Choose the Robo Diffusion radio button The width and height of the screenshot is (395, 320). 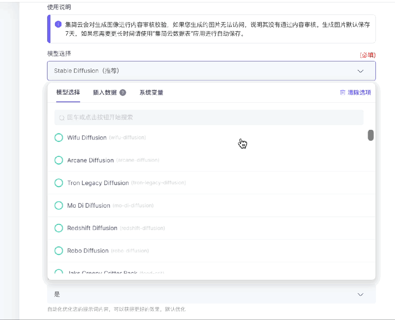(59, 251)
